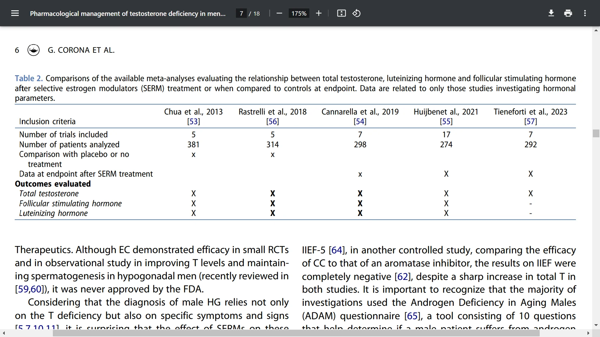This screenshot has height=337, width=600.
Task: Open citation 60 in the left column
Action: pos(36,289)
